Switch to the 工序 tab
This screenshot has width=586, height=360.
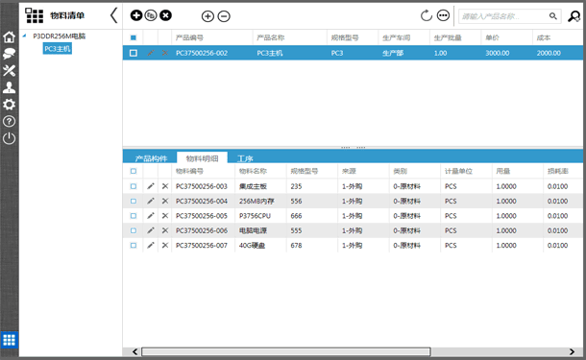[x=245, y=158]
